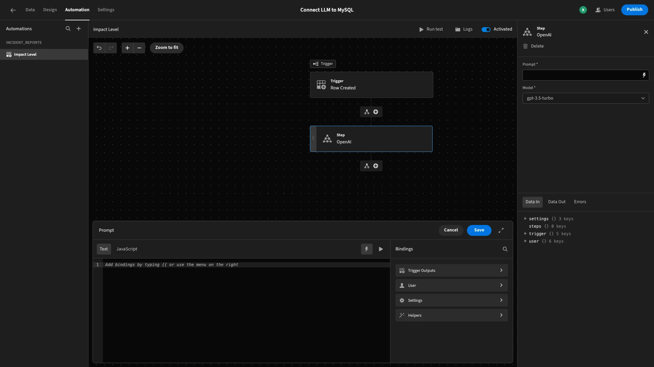
Task: Zoom out on the automation canvas
Action: [x=139, y=48]
